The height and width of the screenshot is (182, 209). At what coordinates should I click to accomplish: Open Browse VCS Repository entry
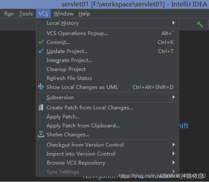point(108,163)
